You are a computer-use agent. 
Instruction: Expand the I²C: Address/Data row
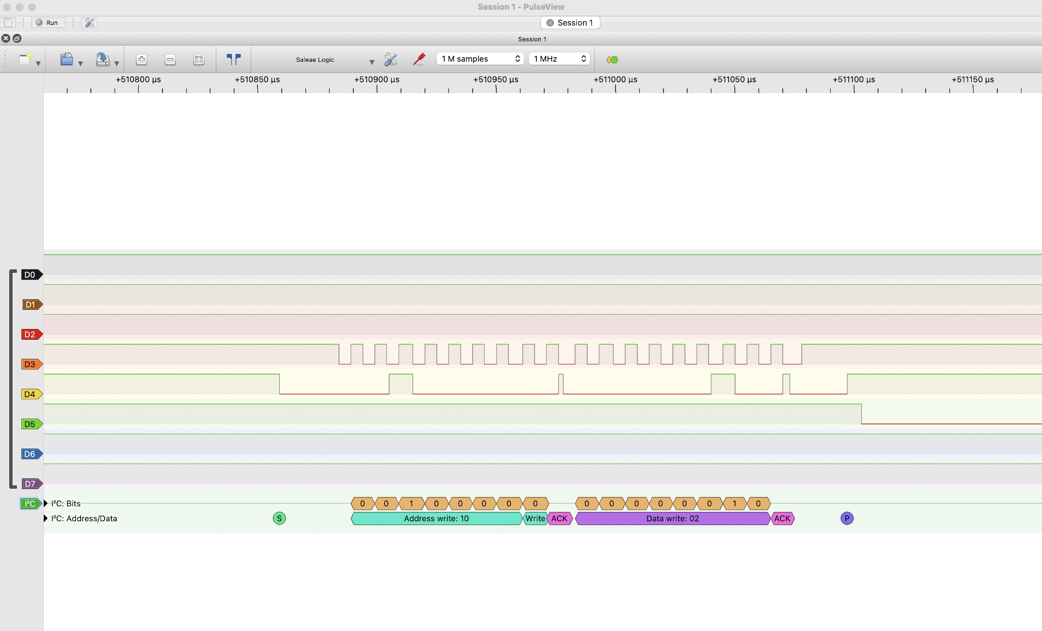click(46, 518)
